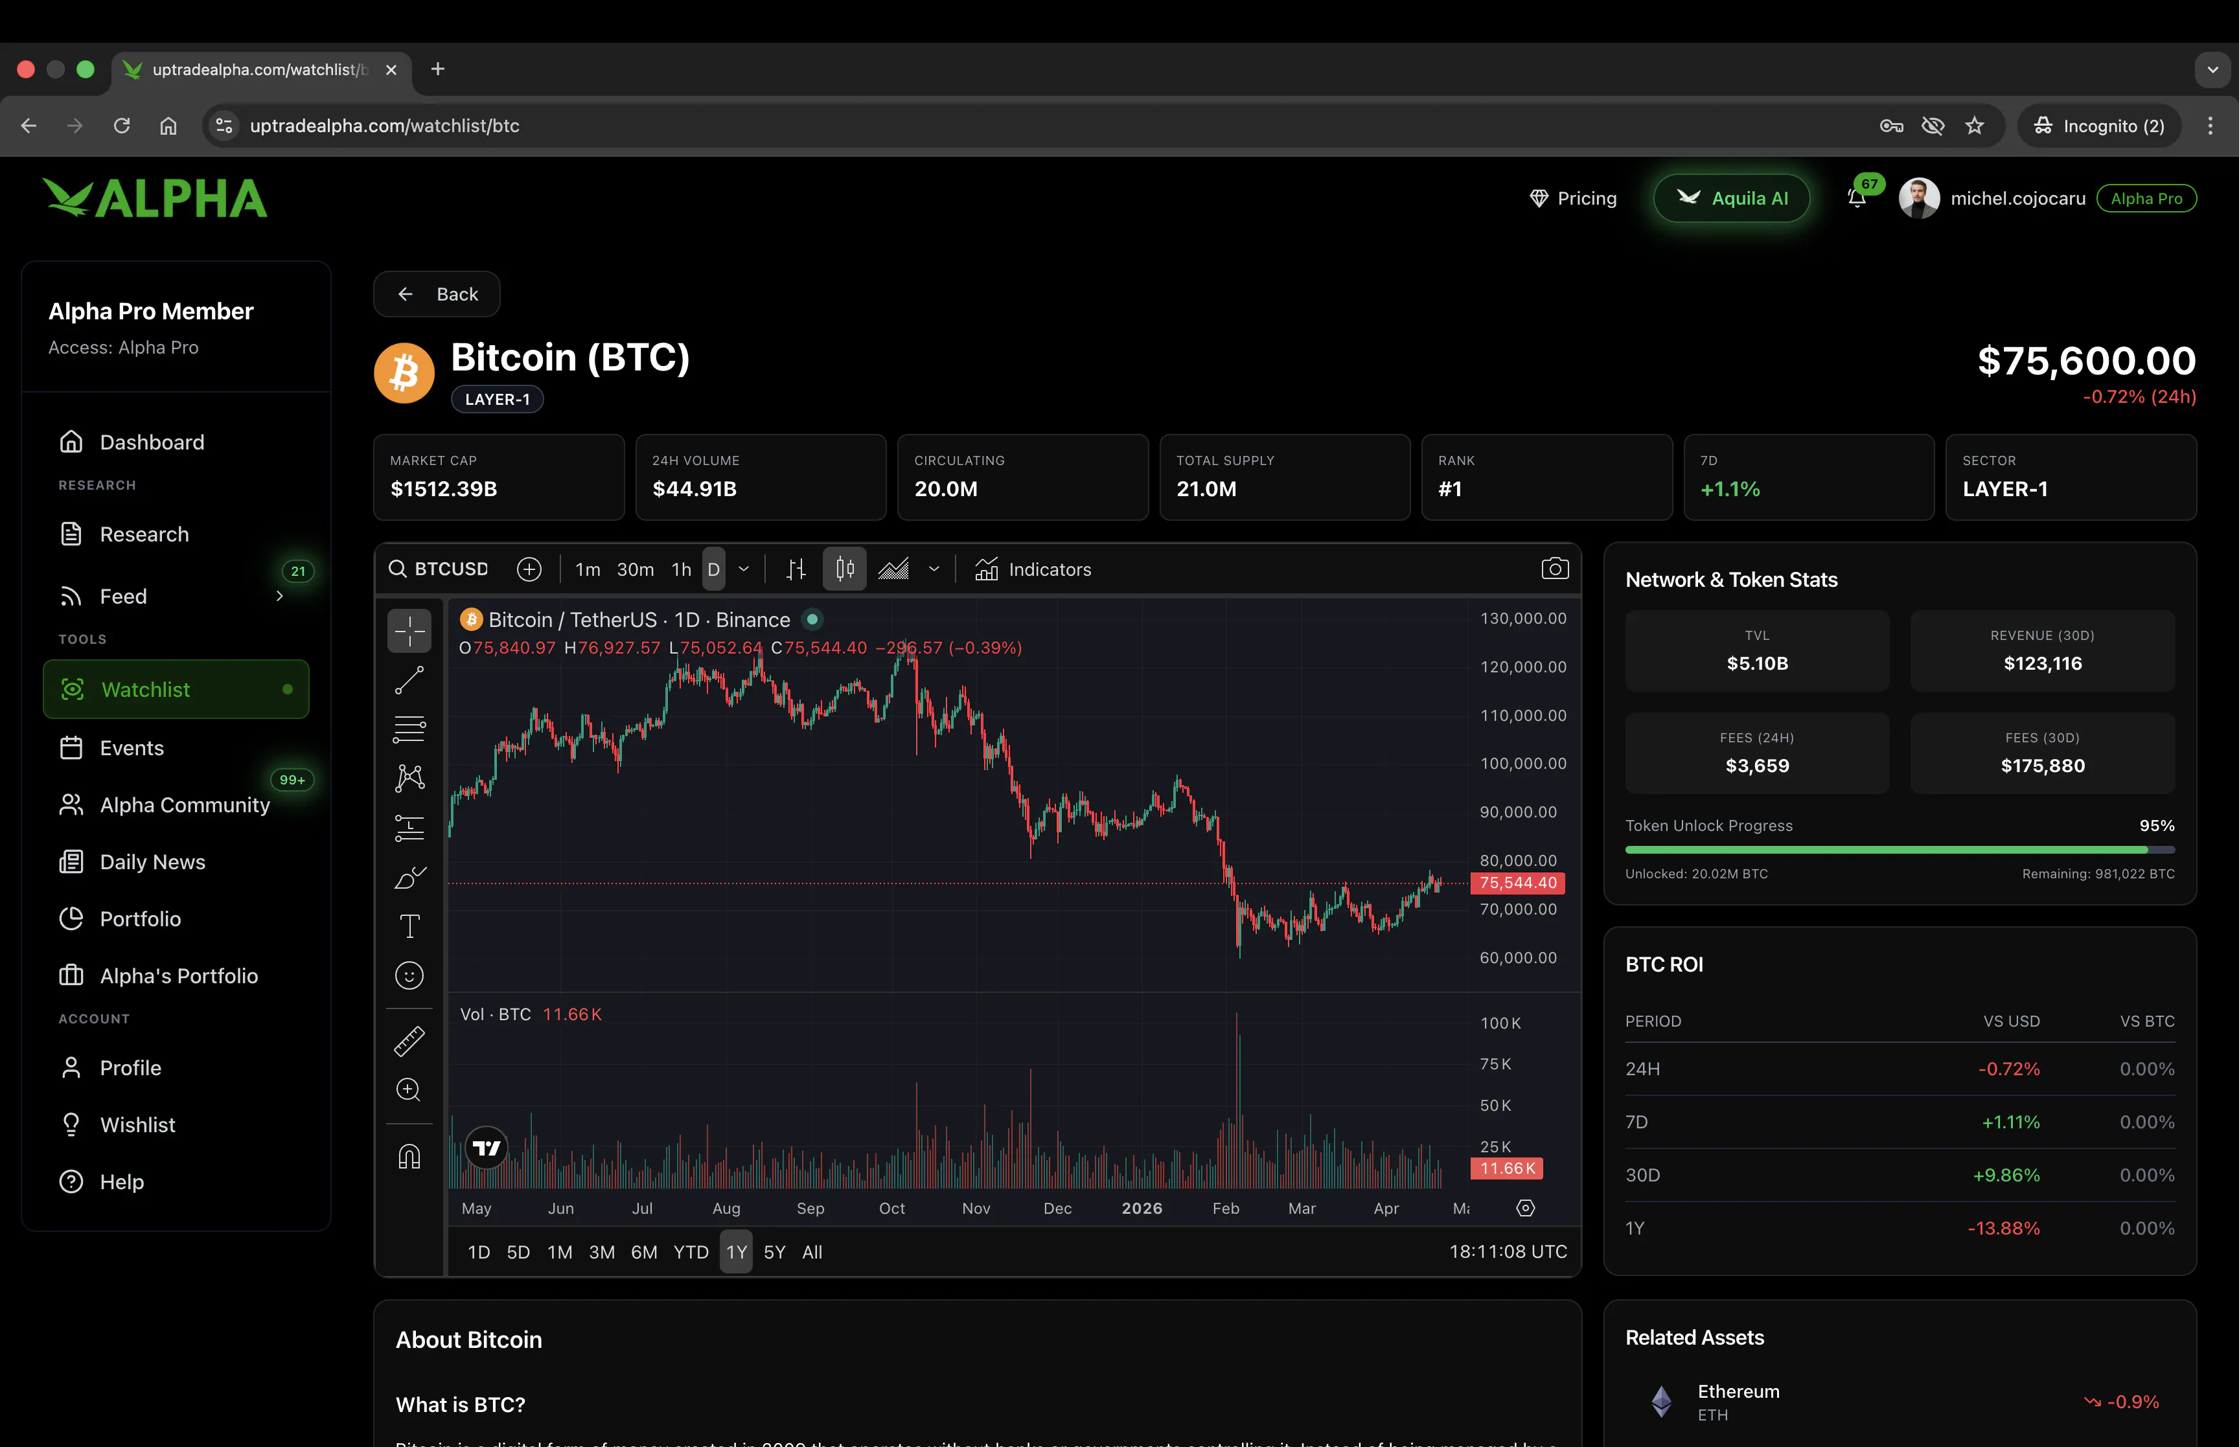2239x1447 pixels.
Task: Select the pattern drawing tool
Action: coord(409,778)
